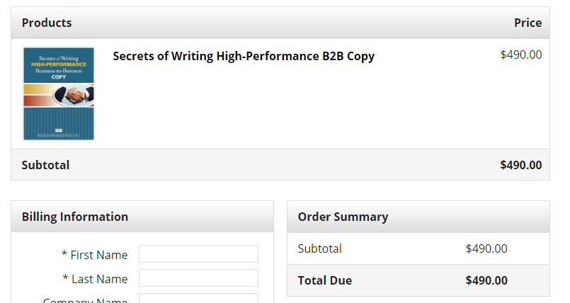Click the First Name field label
The width and height of the screenshot is (570, 303).
pos(95,255)
